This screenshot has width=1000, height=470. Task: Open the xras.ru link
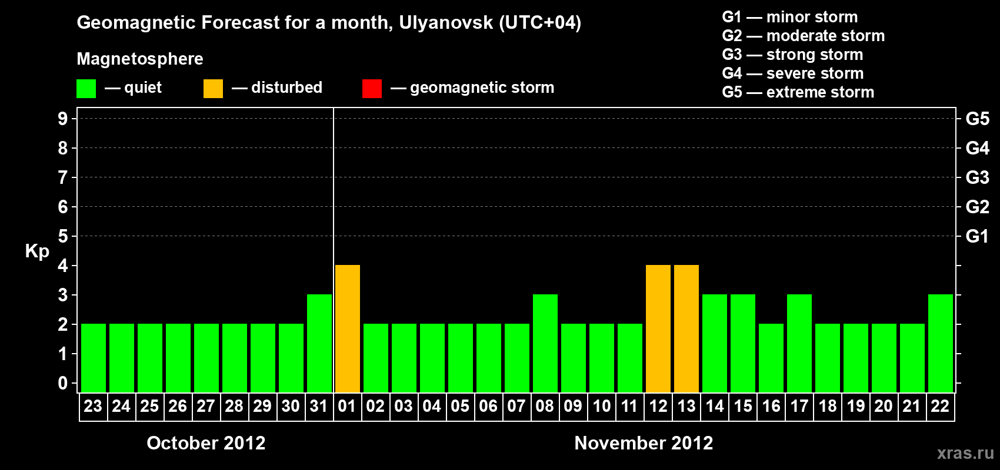965,453
